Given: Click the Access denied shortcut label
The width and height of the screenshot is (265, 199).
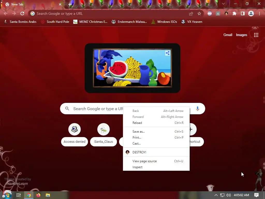Looking at the screenshot, I should coord(75,142).
